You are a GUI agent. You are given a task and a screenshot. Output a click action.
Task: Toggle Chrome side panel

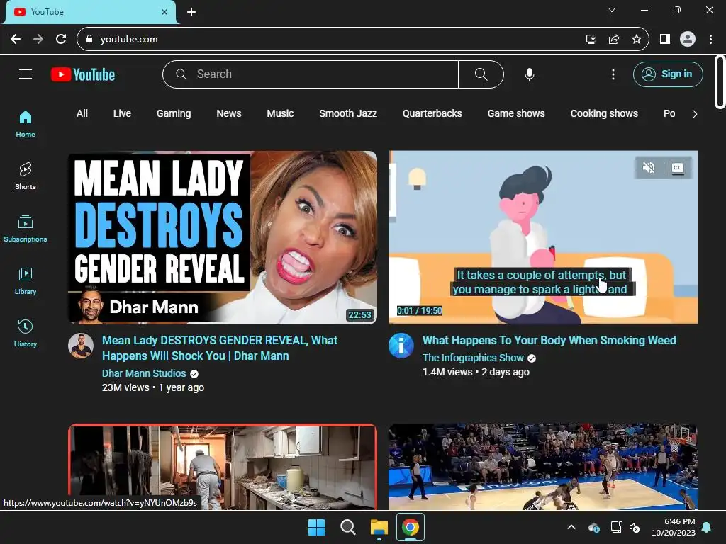[665, 40]
